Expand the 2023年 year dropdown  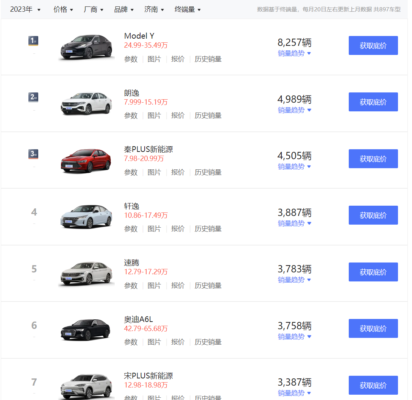click(25, 9)
